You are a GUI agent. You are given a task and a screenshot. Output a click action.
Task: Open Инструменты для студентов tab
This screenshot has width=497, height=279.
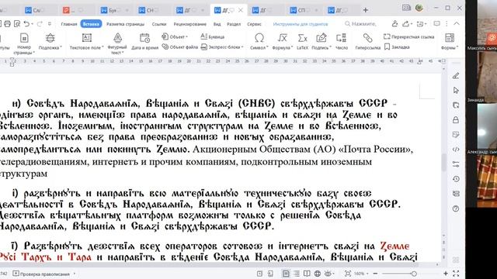point(301,24)
